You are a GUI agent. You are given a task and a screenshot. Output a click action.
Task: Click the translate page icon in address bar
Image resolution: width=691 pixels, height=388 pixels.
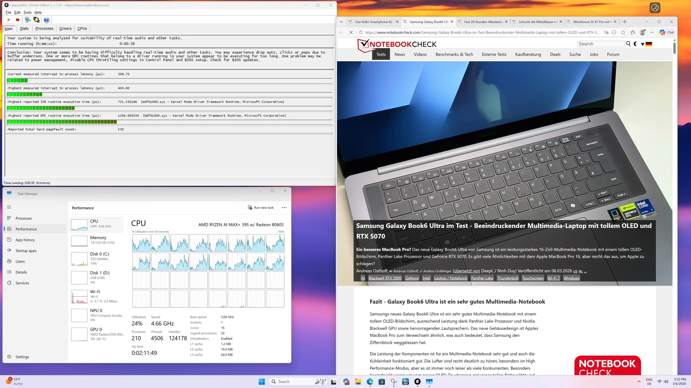606,32
